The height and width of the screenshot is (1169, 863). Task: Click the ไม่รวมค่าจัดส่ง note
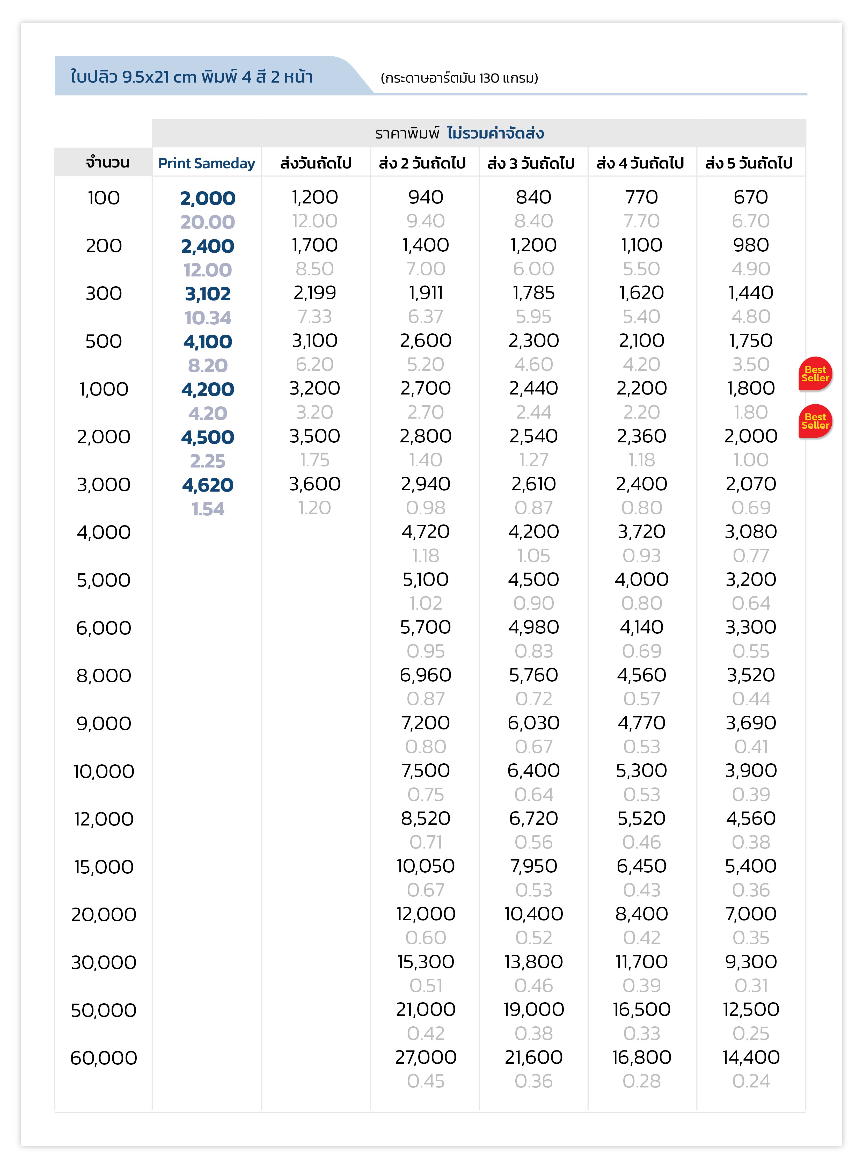tap(495, 133)
